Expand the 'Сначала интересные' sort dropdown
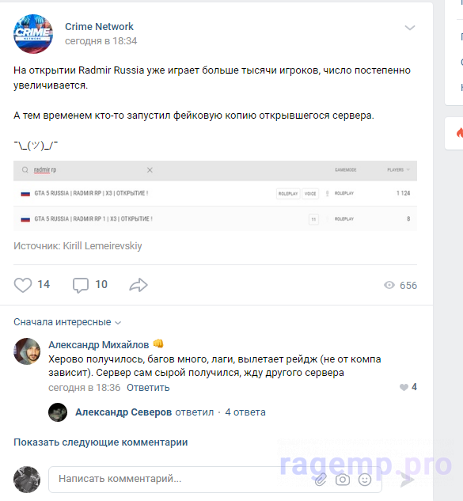Image resolution: width=463 pixels, height=501 pixels. [x=67, y=322]
